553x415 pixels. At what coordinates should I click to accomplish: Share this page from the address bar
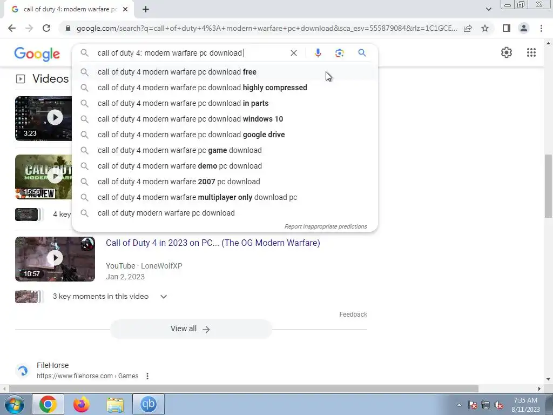click(468, 28)
